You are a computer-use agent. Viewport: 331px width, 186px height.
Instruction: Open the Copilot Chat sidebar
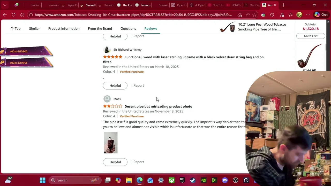click(x=321, y=15)
